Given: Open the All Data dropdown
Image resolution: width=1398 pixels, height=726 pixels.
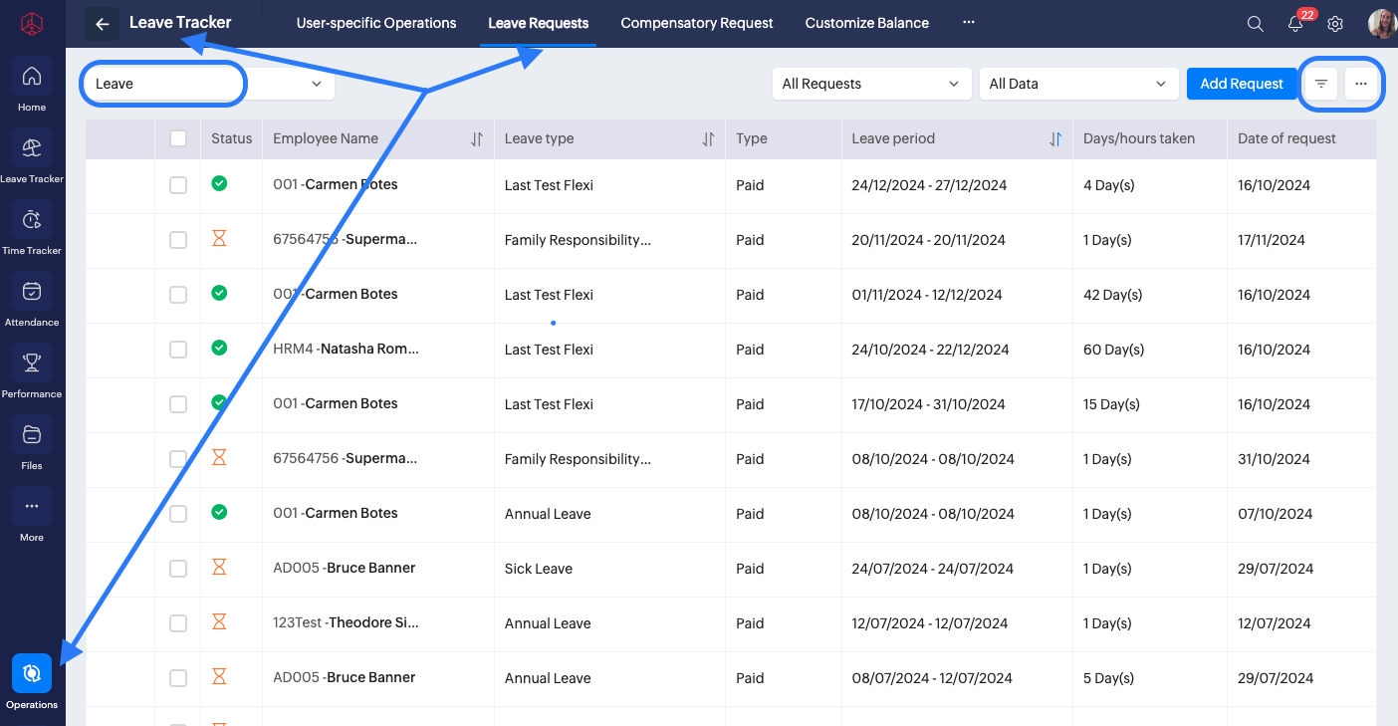Looking at the screenshot, I should coord(1078,84).
